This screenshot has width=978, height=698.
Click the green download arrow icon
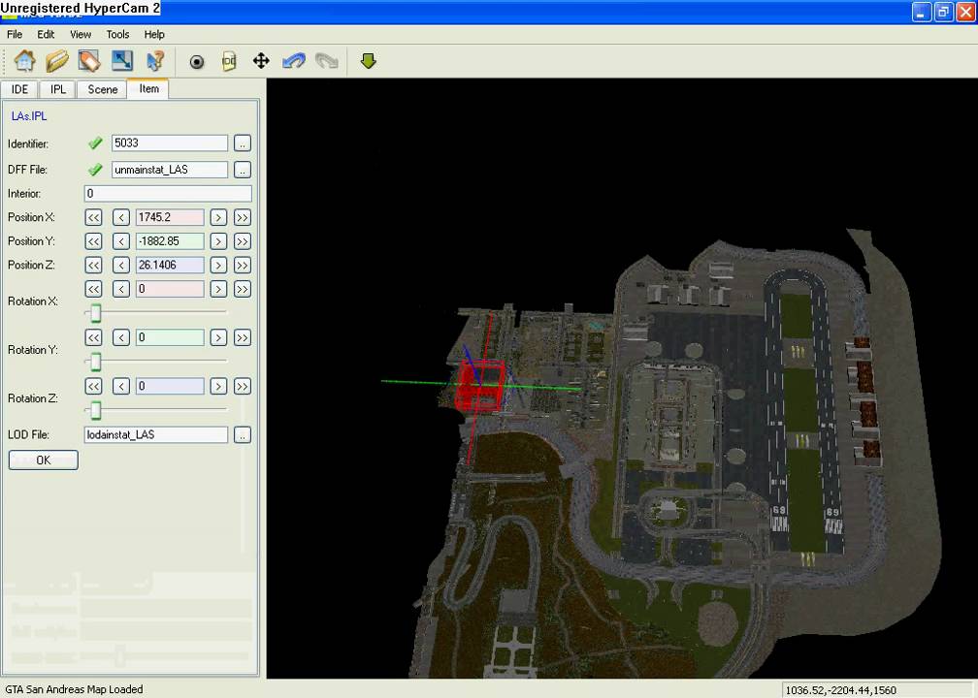(x=368, y=61)
